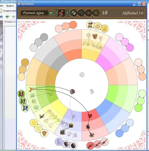The width and height of the screenshot is (149, 151).
Task: Open the Правка menu
Action: (x=10, y=6)
